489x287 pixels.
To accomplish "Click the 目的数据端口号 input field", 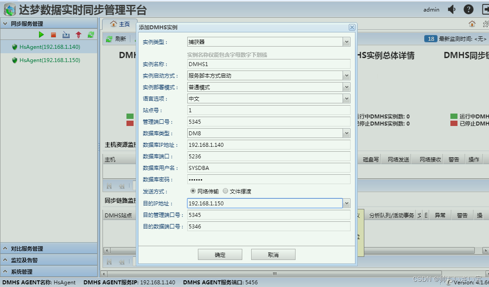I will (268, 226).
